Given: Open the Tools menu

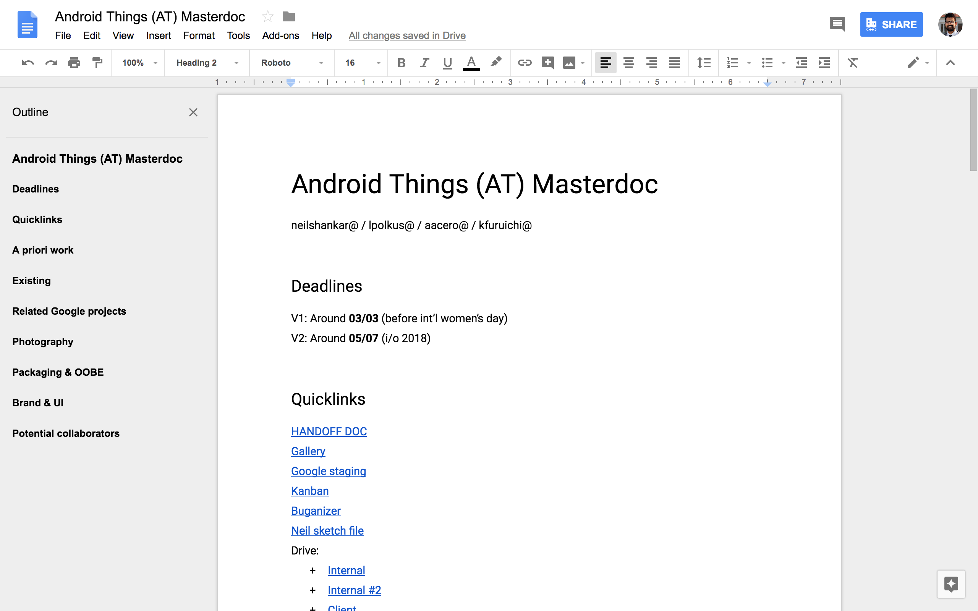Looking at the screenshot, I should coord(238,36).
